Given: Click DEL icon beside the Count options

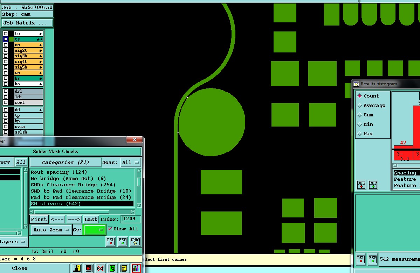Looking at the screenshot, I should coord(361,185).
